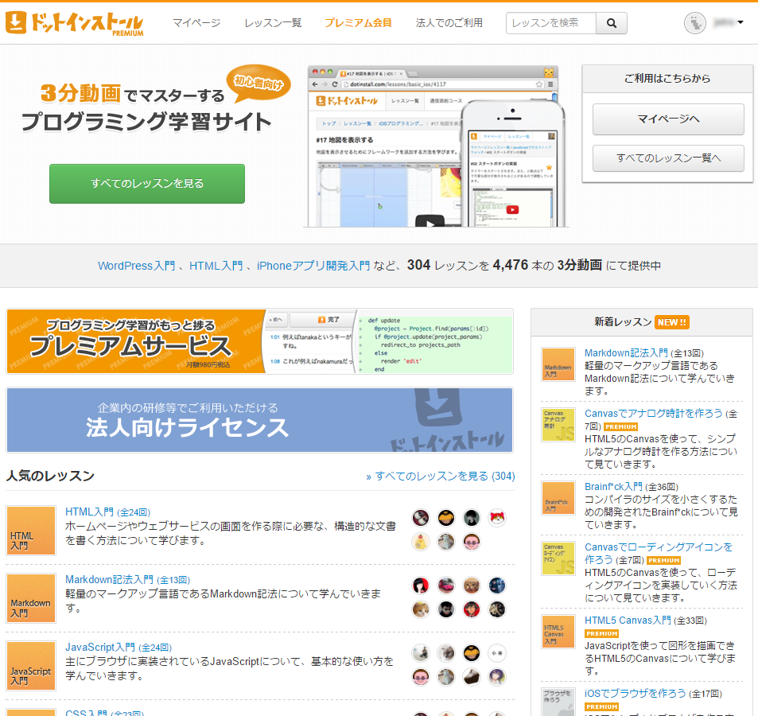This screenshot has height=716, width=758.
Task: Open Canvasでアナログ時計を作ろう link
Action: click(654, 414)
